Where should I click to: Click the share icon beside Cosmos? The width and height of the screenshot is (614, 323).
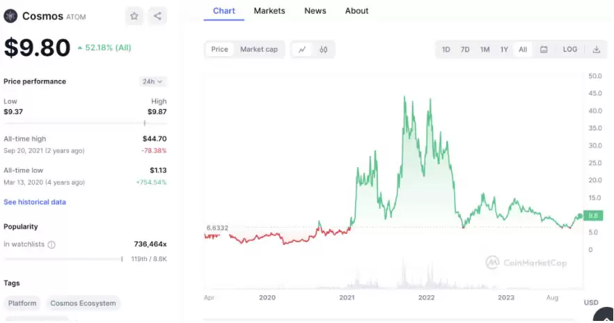click(x=157, y=16)
